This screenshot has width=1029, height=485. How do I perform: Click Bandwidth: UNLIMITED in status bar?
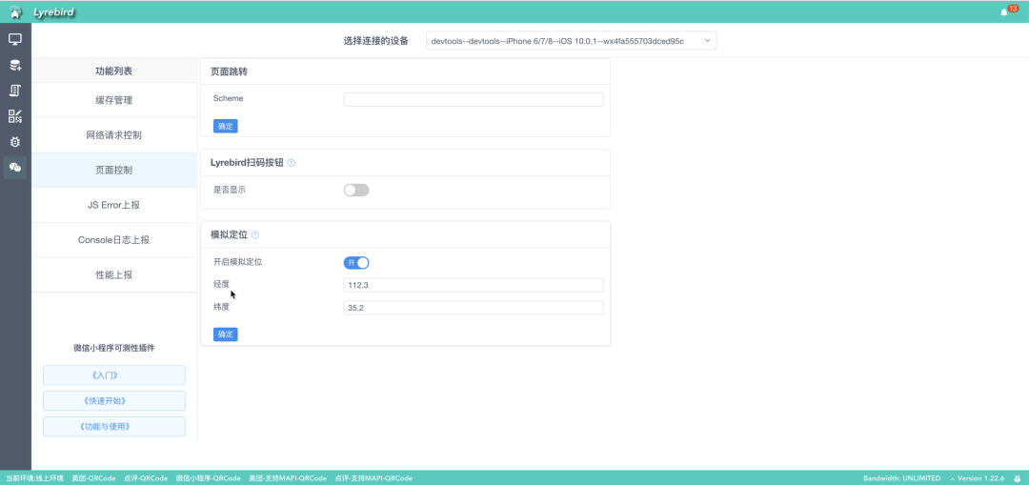click(x=901, y=478)
